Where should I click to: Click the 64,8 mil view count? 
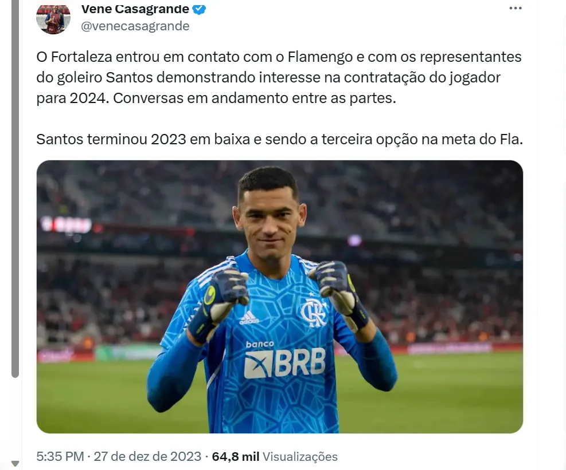click(235, 456)
